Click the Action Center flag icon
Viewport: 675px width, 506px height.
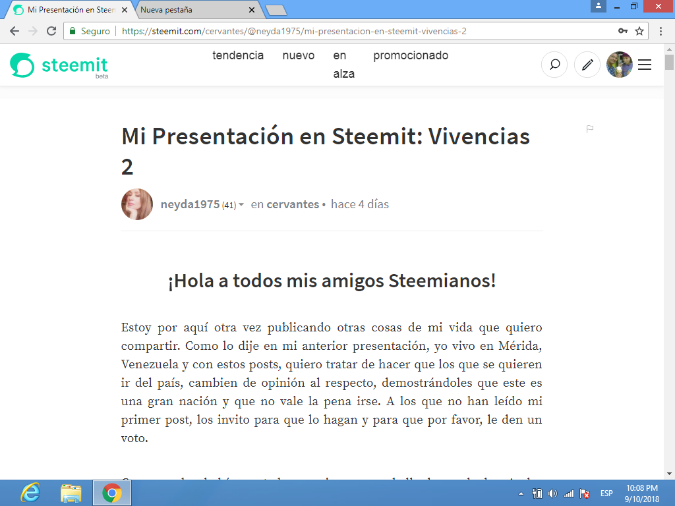pyautogui.click(x=585, y=493)
